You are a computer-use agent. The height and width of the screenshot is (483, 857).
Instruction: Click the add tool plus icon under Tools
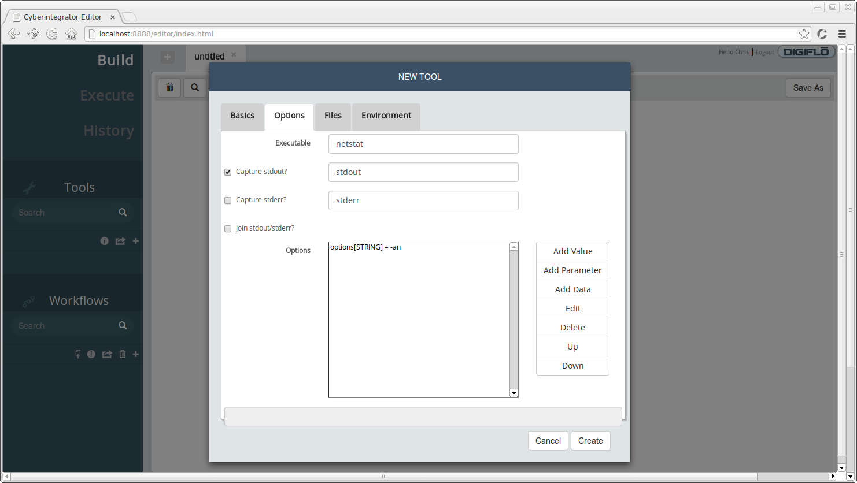136,241
